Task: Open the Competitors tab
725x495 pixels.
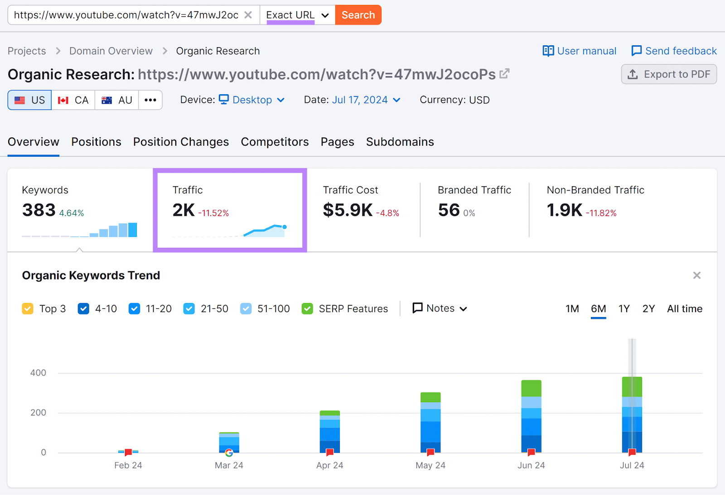Action: pyautogui.click(x=275, y=142)
